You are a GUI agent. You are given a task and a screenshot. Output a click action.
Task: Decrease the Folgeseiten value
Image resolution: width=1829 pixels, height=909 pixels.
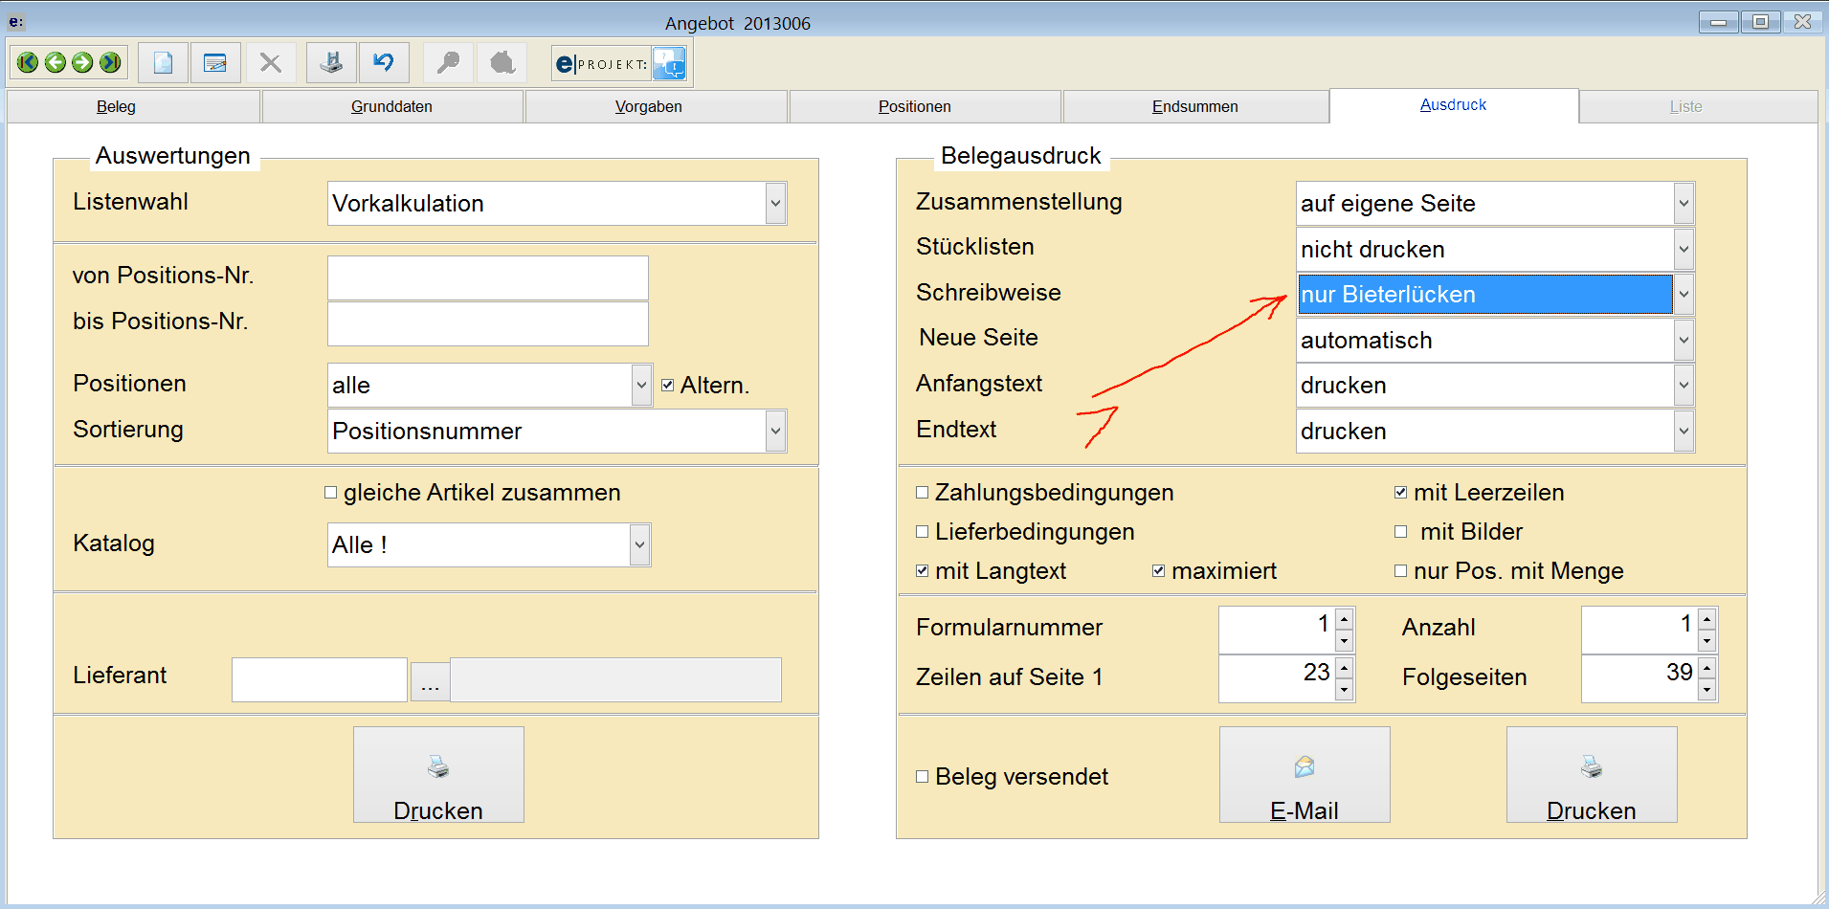click(x=1706, y=689)
